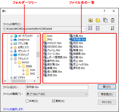The width and height of the screenshot is (119, 112).
Task: Select Icon subfolder in tree
Action: [32, 70]
